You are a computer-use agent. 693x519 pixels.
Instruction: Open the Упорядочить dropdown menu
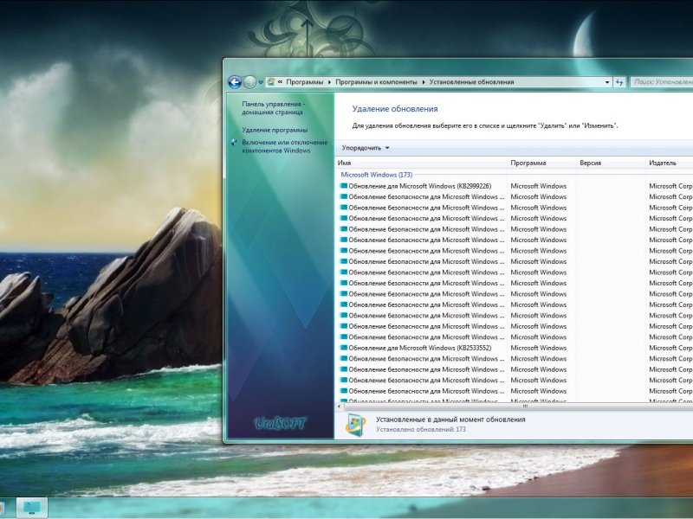click(x=366, y=148)
